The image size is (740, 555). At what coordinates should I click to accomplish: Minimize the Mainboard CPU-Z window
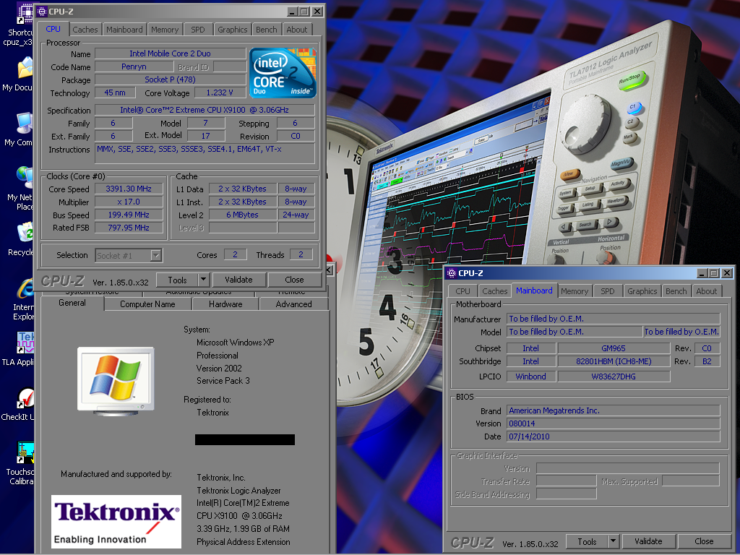(x=702, y=272)
